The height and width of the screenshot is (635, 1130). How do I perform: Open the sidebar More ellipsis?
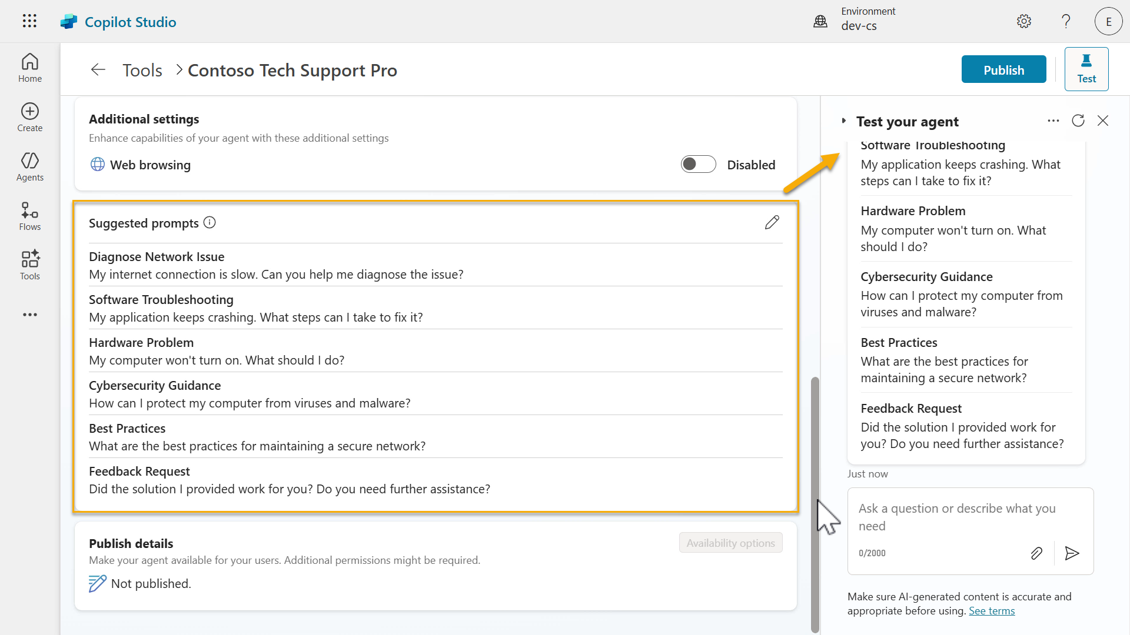(x=30, y=315)
